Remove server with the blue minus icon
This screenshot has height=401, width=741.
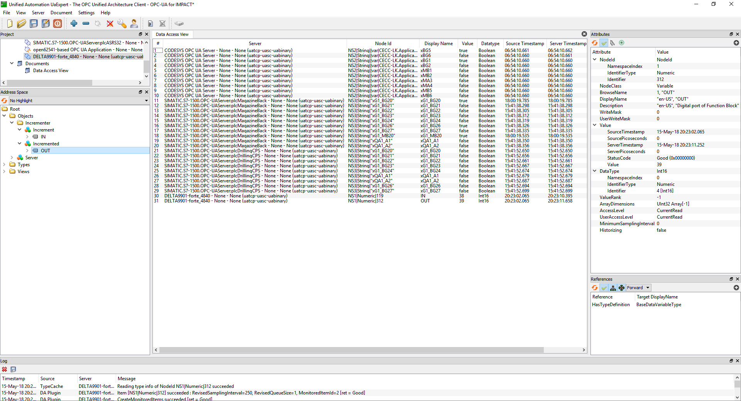coord(86,24)
